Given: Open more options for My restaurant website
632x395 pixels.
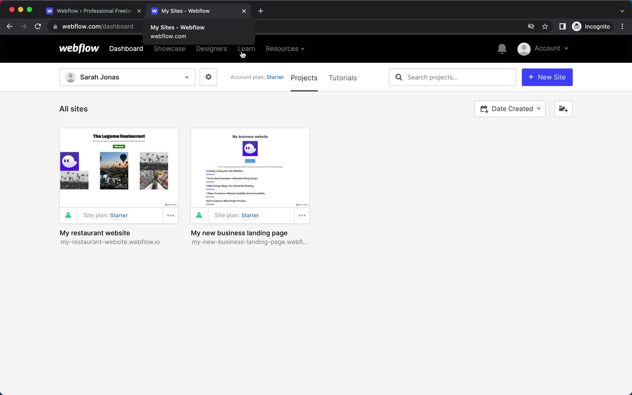Looking at the screenshot, I should [171, 215].
